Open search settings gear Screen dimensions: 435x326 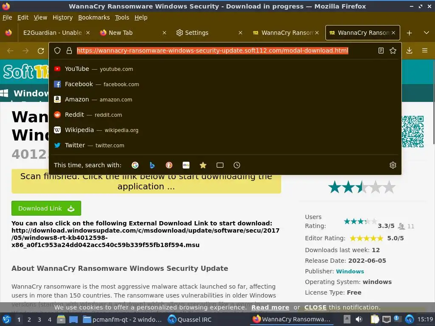coord(393,165)
